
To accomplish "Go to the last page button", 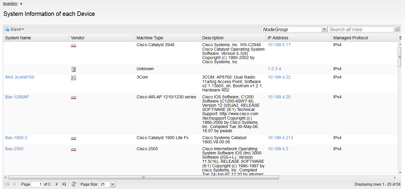I will click(64, 184).
